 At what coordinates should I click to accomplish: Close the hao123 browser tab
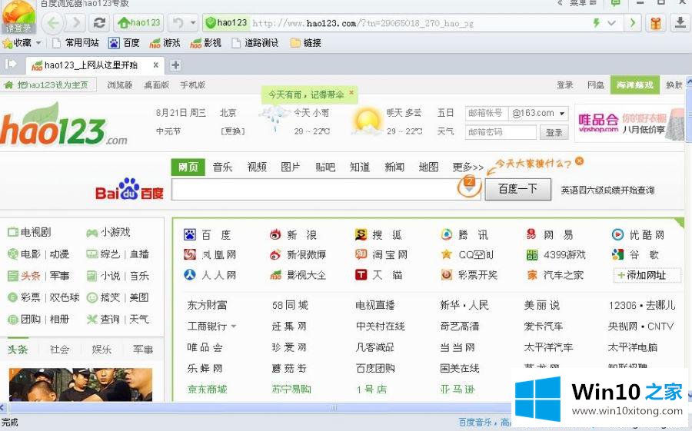click(x=156, y=65)
